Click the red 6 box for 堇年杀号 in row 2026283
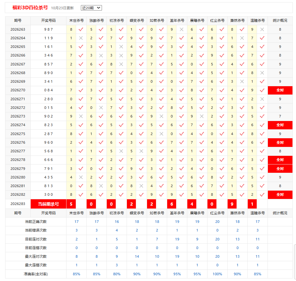 coord(172,204)
